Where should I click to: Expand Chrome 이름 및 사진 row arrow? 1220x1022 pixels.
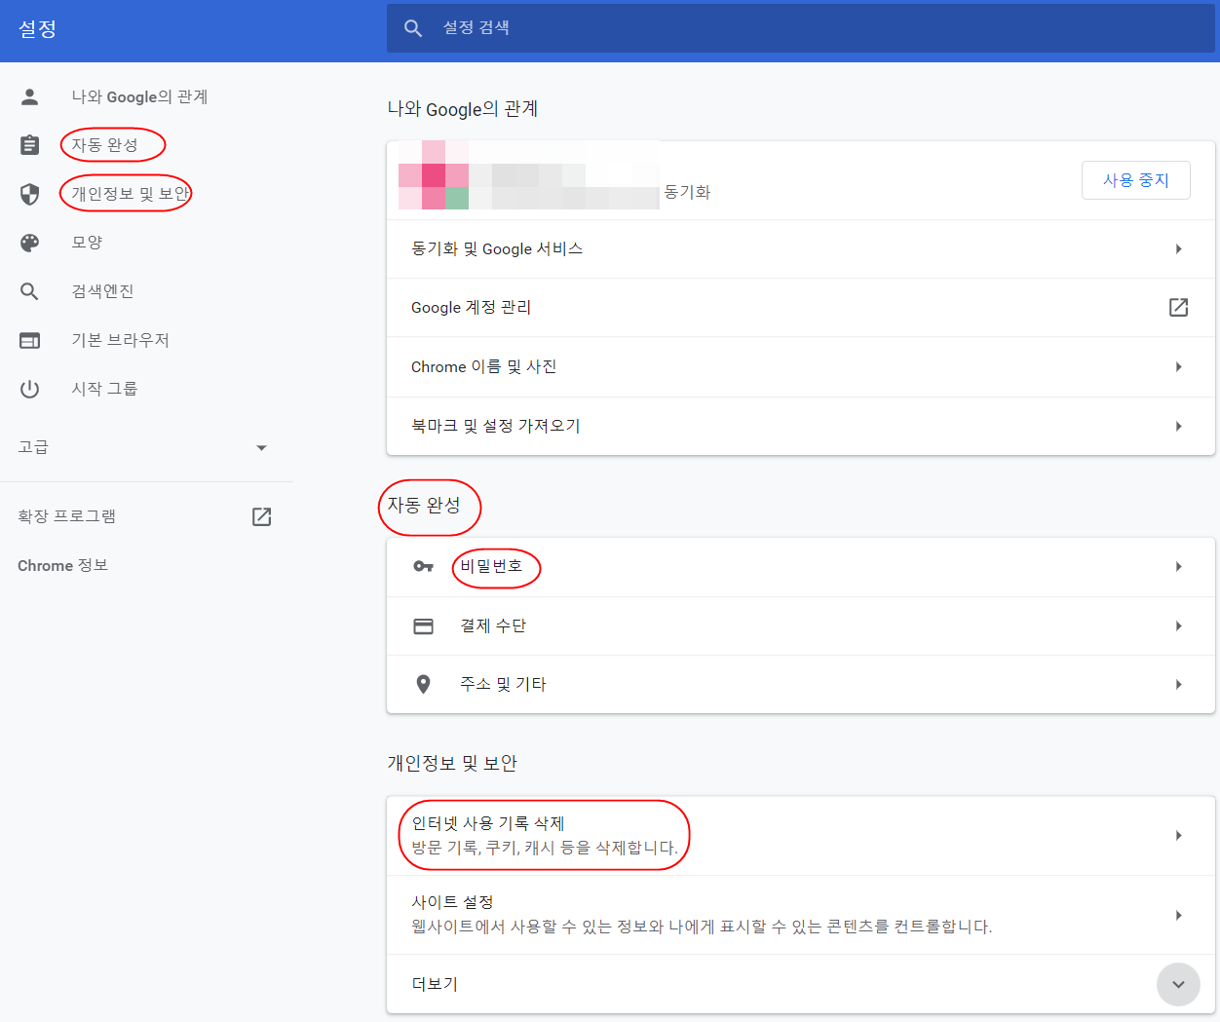pyautogui.click(x=1178, y=367)
